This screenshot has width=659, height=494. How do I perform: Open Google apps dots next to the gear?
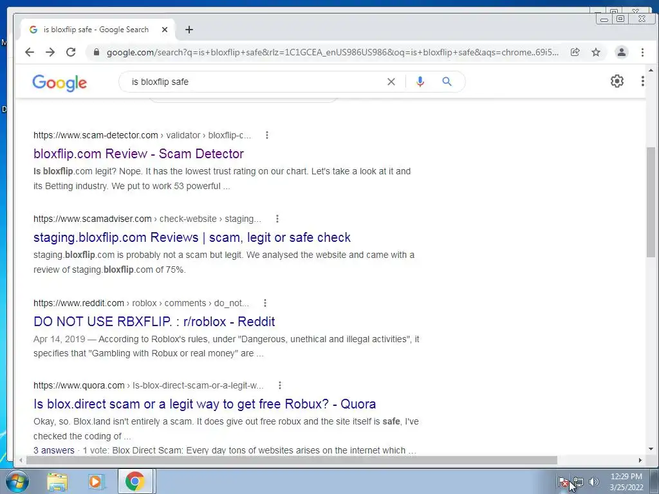643,81
